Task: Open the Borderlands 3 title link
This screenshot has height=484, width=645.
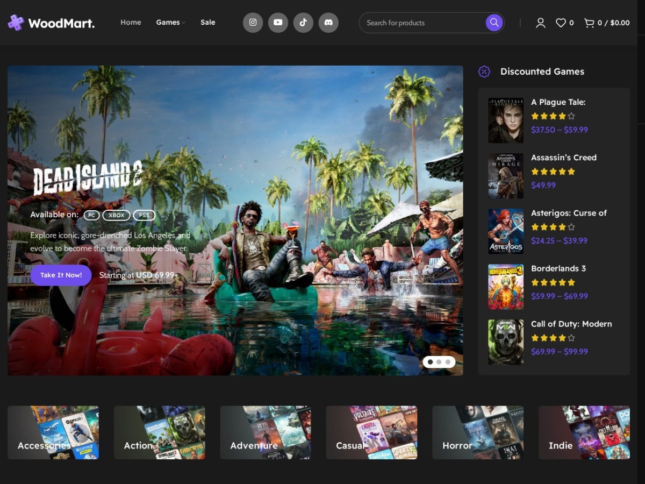Action: (558, 268)
